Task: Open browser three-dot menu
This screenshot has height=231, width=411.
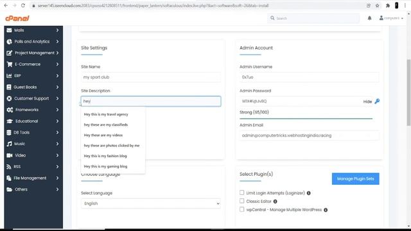Action: coord(405,6)
